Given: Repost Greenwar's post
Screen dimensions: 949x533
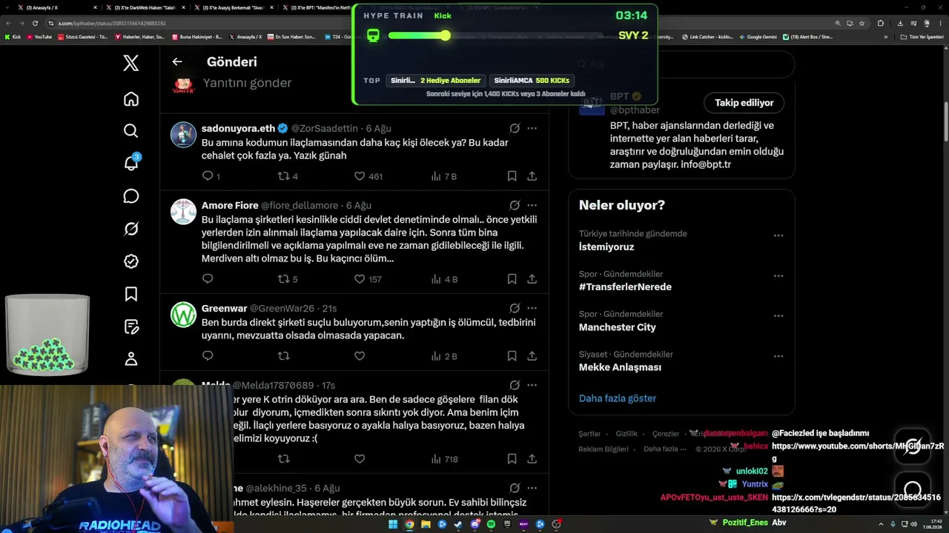Looking at the screenshot, I should coord(283,356).
